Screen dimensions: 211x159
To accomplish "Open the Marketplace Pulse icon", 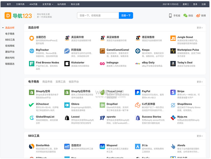I will tap(173, 51).
